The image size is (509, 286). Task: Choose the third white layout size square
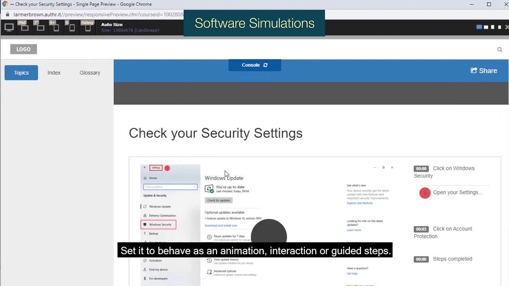tap(493, 27)
